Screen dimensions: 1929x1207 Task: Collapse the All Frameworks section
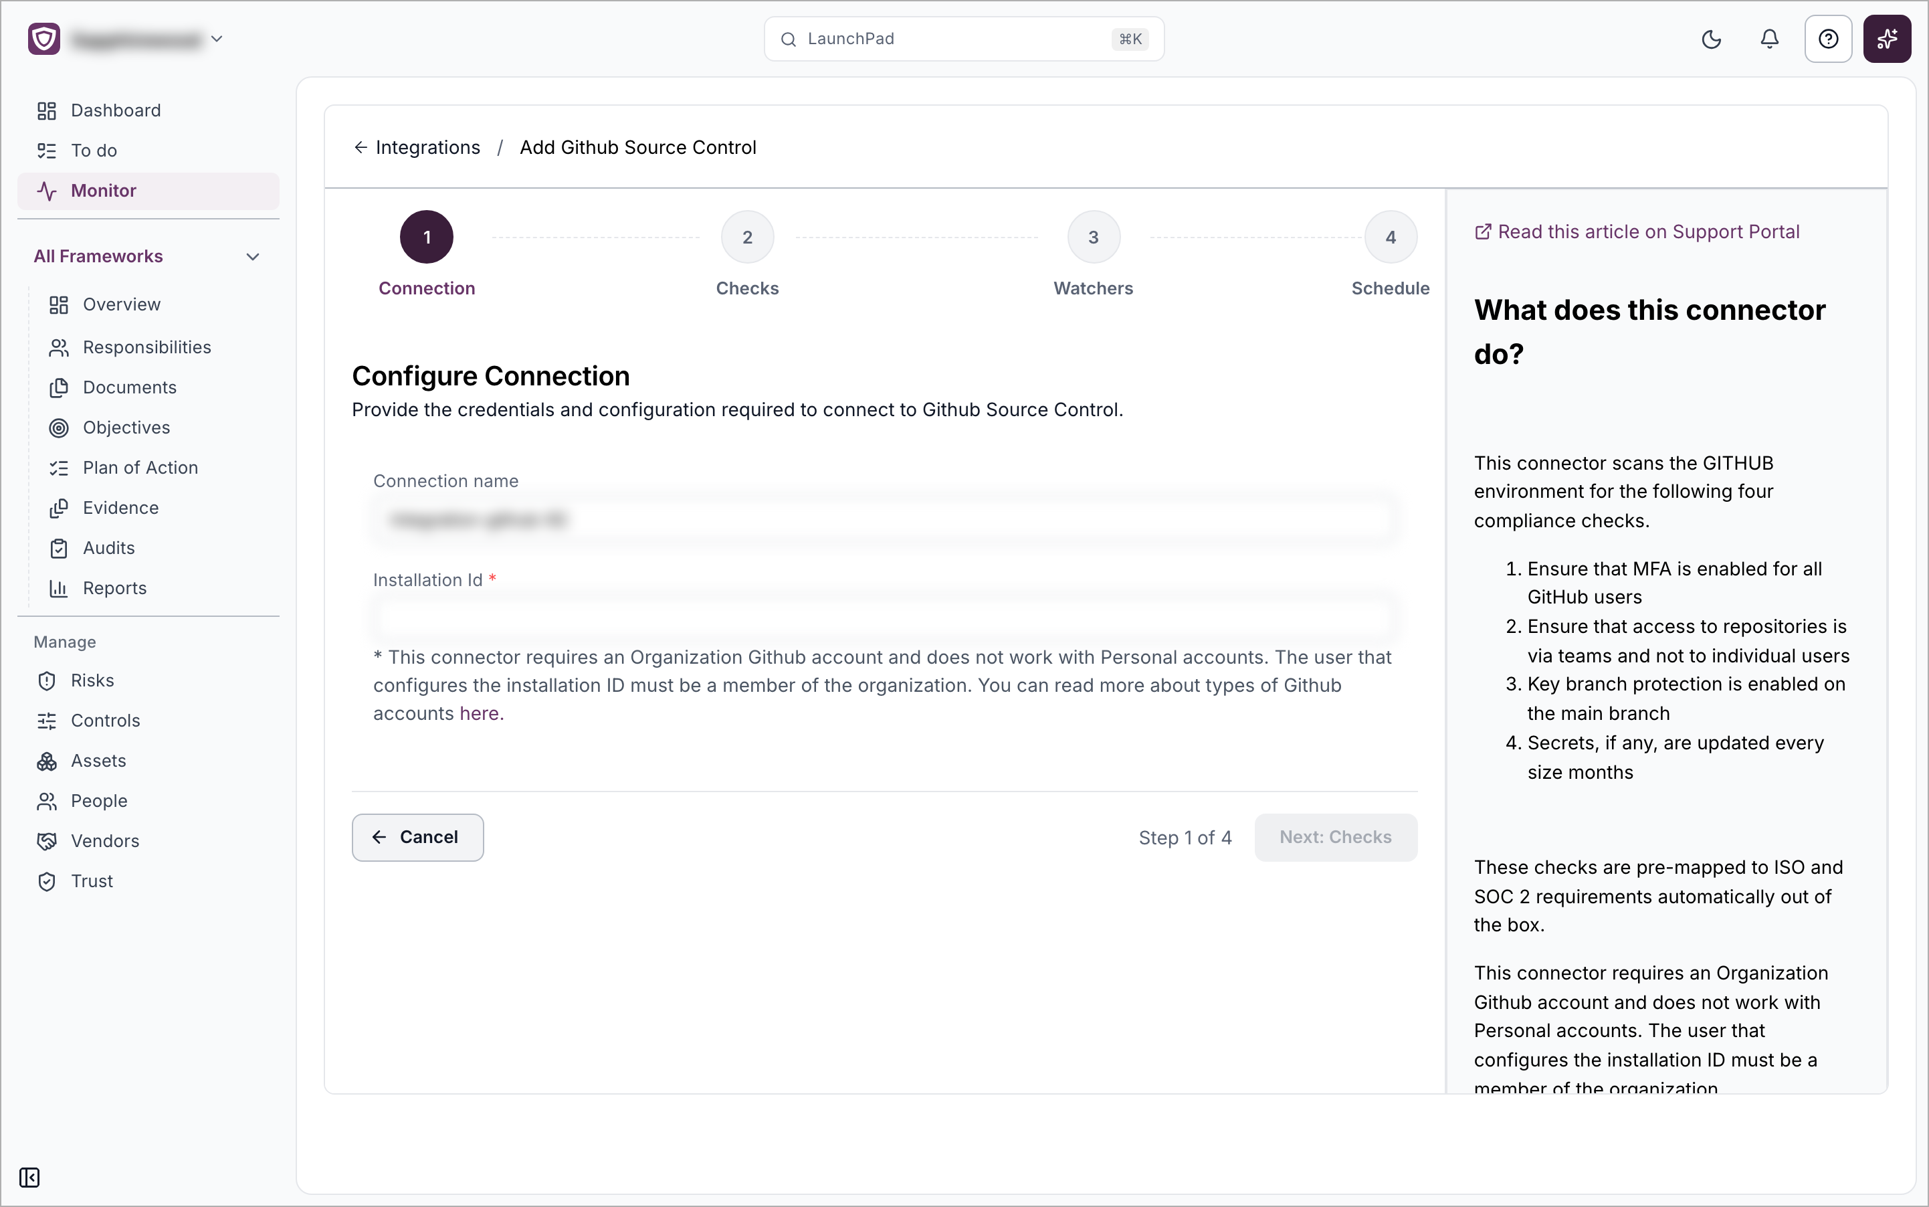tap(253, 257)
